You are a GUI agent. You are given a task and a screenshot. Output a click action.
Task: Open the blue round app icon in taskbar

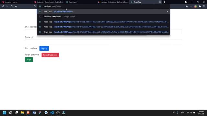tap(46, 113)
